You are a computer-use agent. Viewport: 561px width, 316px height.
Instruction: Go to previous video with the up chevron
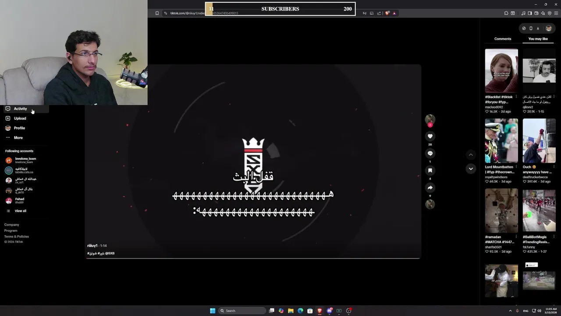click(471, 154)
